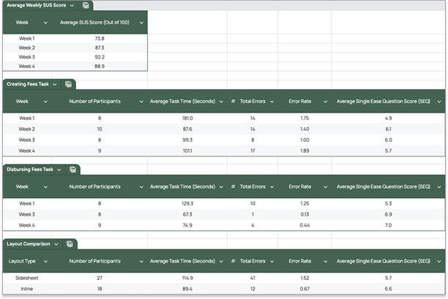
Task: Open table options icon beside Disbursing Fees Task
Action: [x=73, y=170]
